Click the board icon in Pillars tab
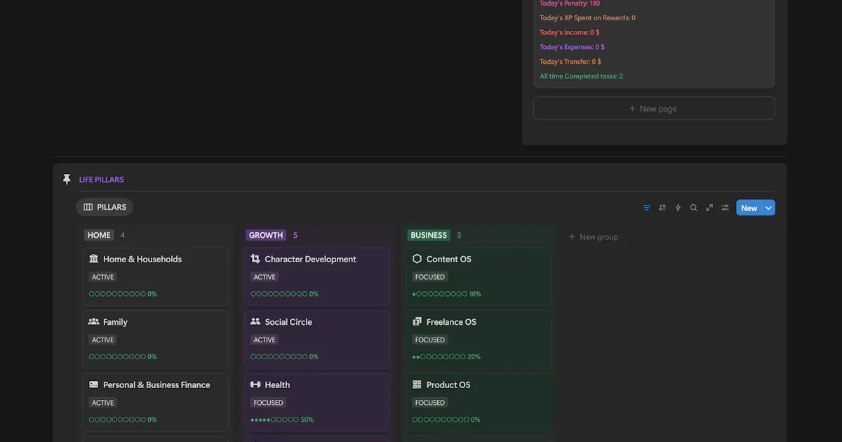This screenshot has height=442, width=842. [88, 207]
